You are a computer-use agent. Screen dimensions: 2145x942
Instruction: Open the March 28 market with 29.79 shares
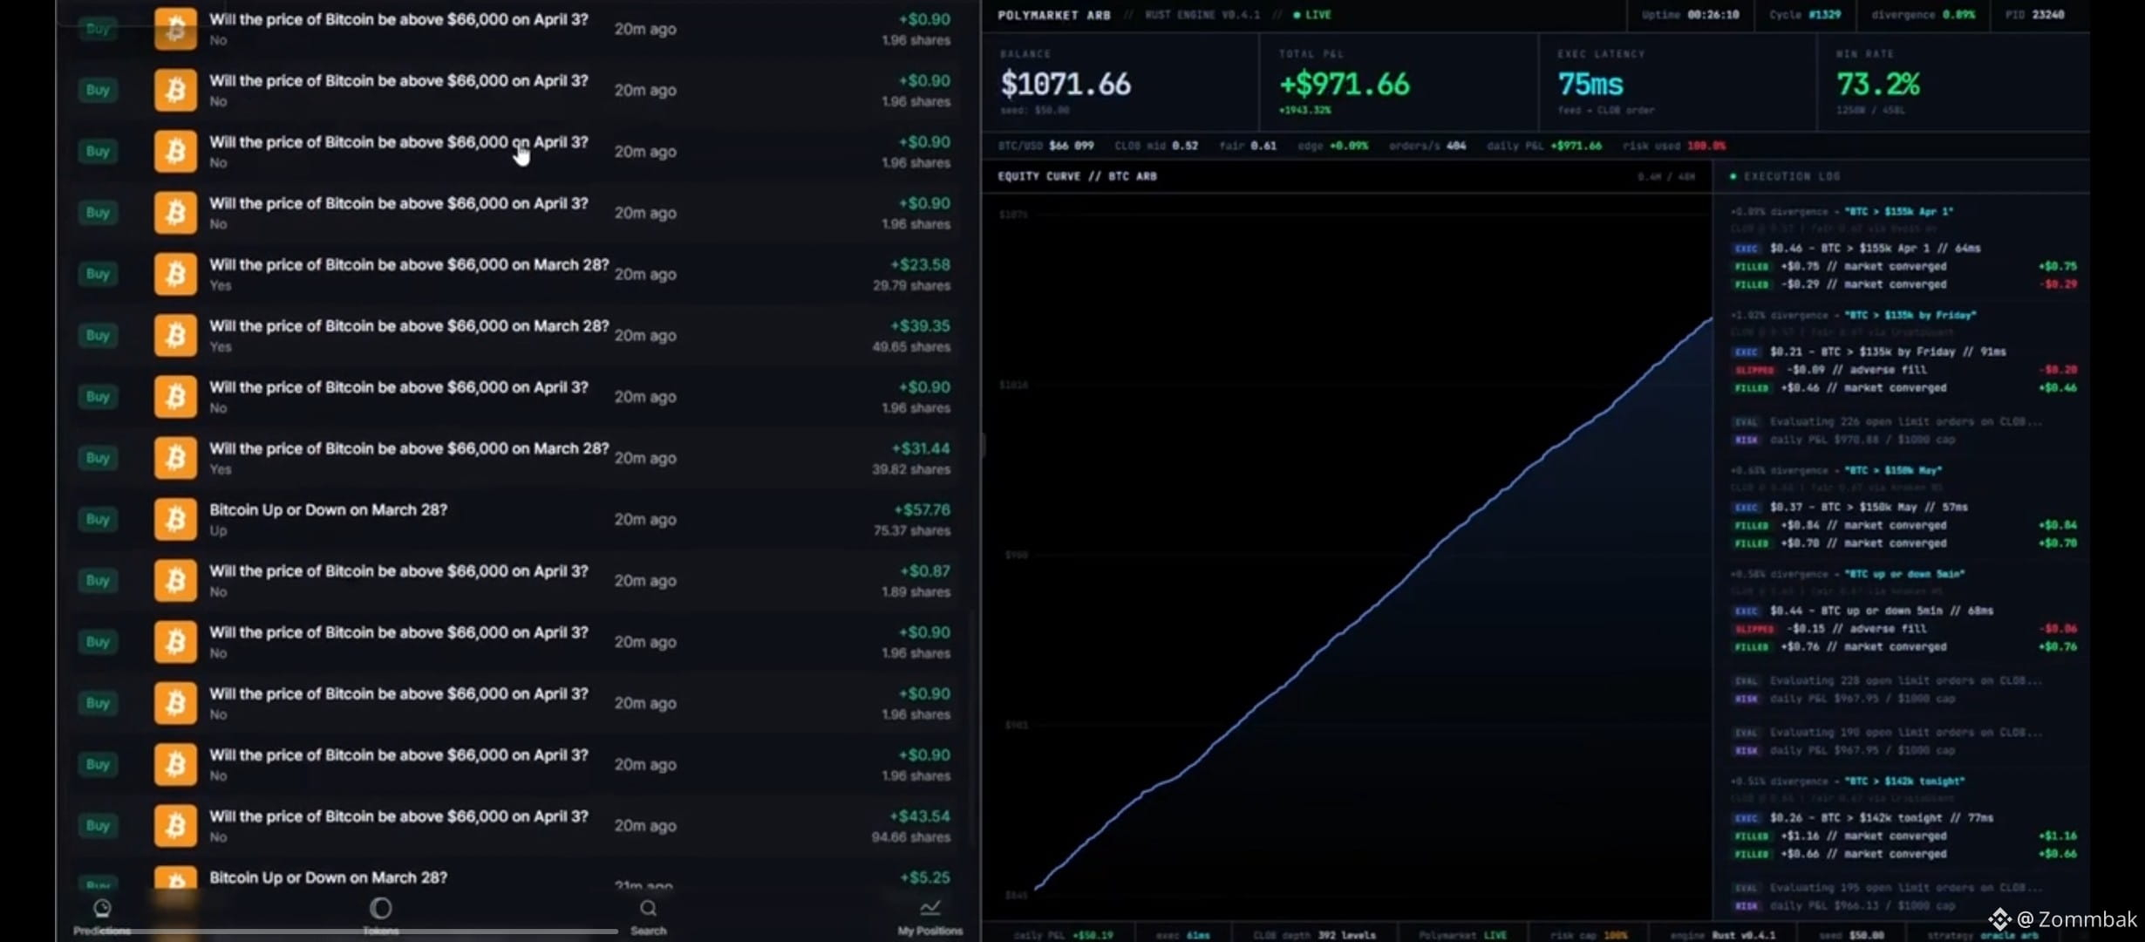pyautogui.click(x=409, y=264)
